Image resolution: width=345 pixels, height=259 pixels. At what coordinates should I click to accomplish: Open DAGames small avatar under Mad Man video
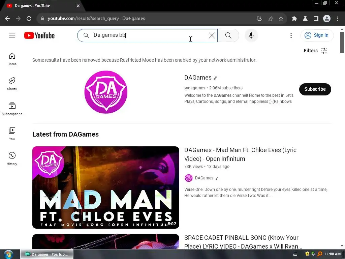(x=189, y=178)
